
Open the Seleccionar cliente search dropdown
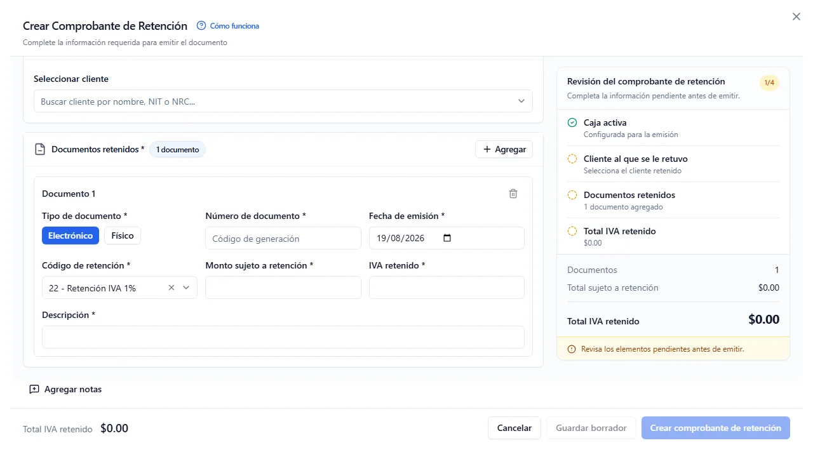(x=283, y=101)
